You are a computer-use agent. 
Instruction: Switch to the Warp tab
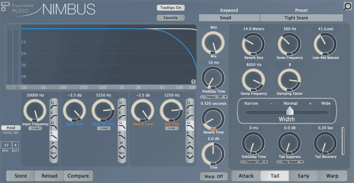(x=332, y=176)
